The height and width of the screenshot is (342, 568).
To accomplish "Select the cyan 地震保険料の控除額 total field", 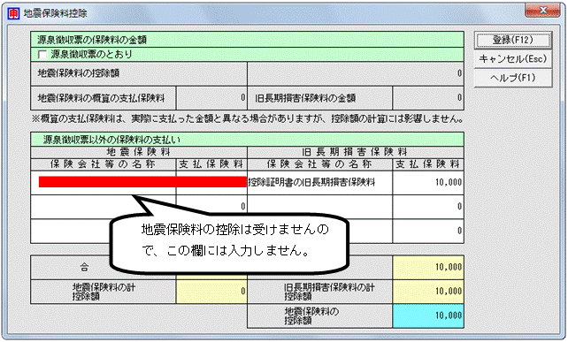I will pos(428,316).
